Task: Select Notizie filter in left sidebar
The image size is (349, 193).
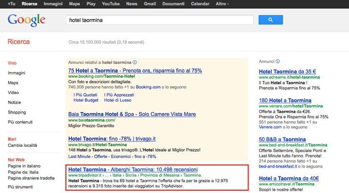Action: pos(14,103)
